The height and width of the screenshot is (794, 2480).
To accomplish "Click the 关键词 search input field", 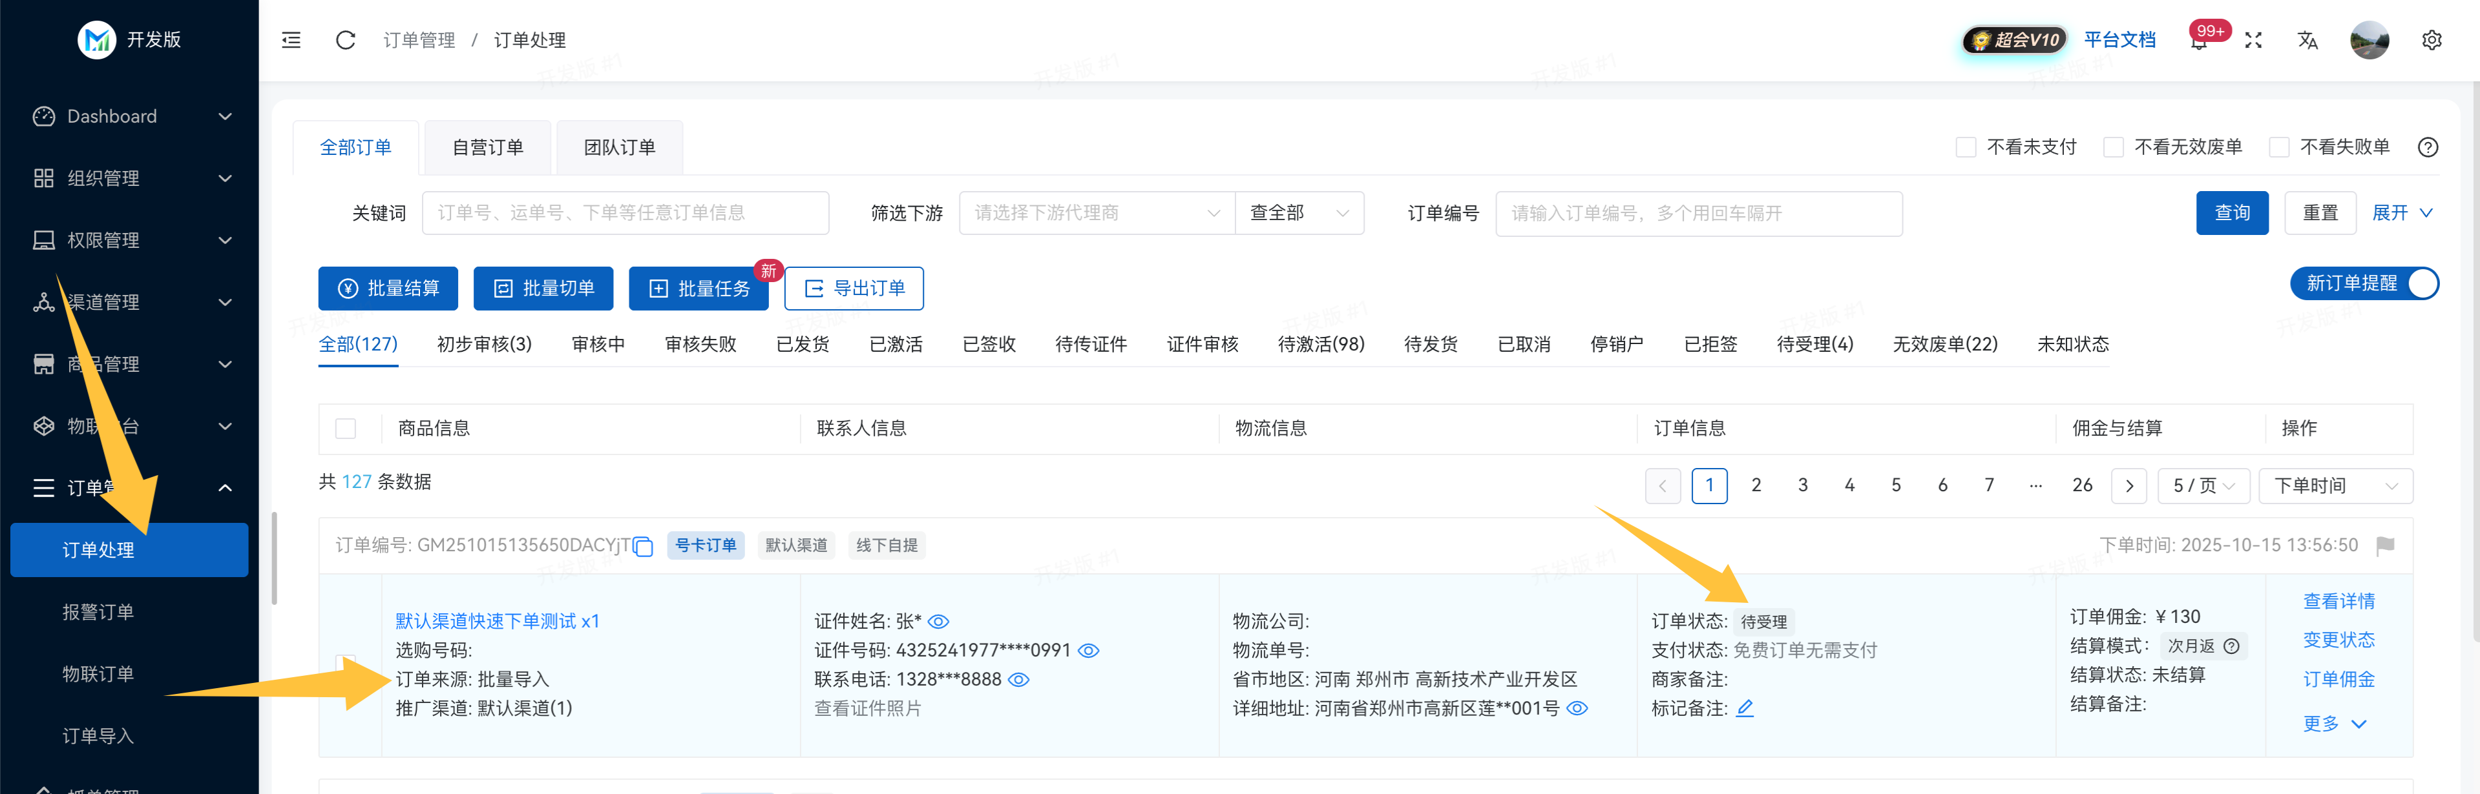I will tap(625, 214).
